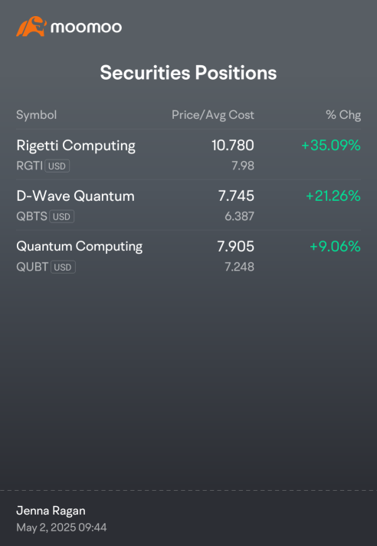Screen dimensions: 377x546
Task: Select the Securities Positions title
Action: [x=188, y=73]
